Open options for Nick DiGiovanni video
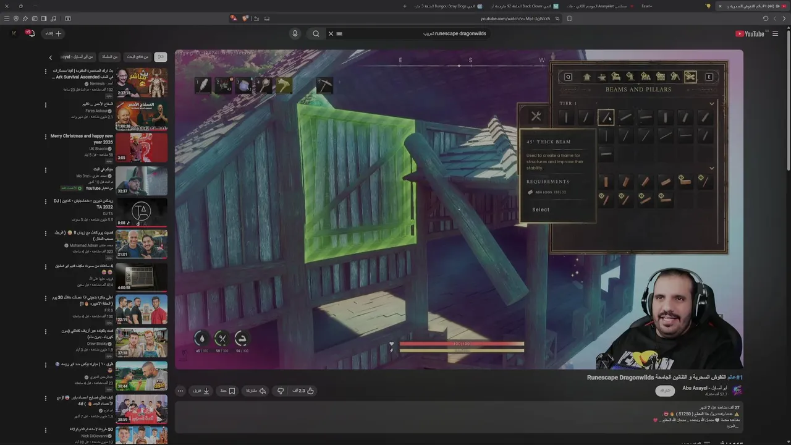 pyautogui.click(x=45, y=430)
